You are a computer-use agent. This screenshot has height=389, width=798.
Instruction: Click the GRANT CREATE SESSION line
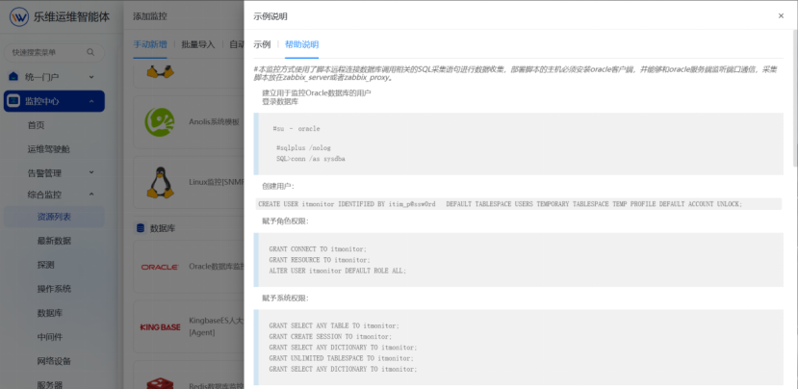[x=330, y=337]
